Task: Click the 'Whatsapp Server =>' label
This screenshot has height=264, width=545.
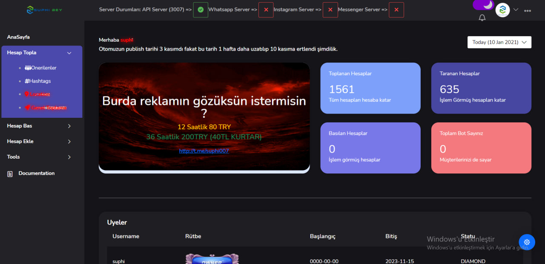Action: point(233,9)
